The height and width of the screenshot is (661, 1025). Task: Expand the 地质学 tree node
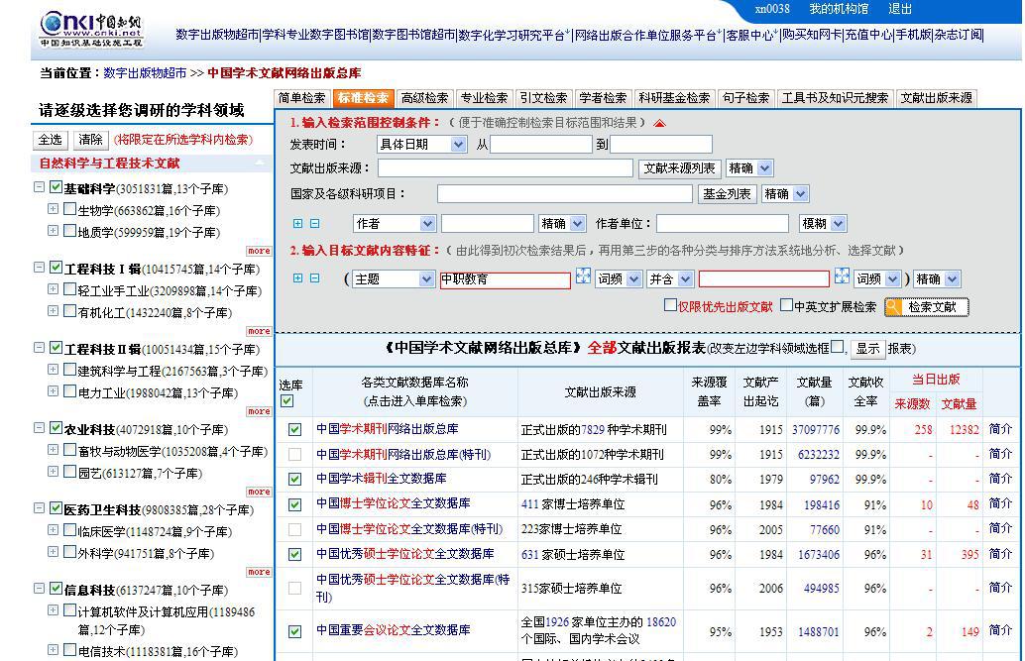53,230
